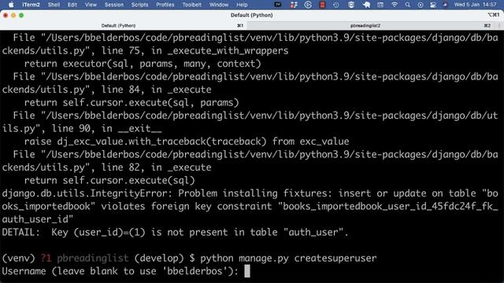Click the 'auth_user_id"' text line
Screen dimensions: 504x283
(38, 219)
